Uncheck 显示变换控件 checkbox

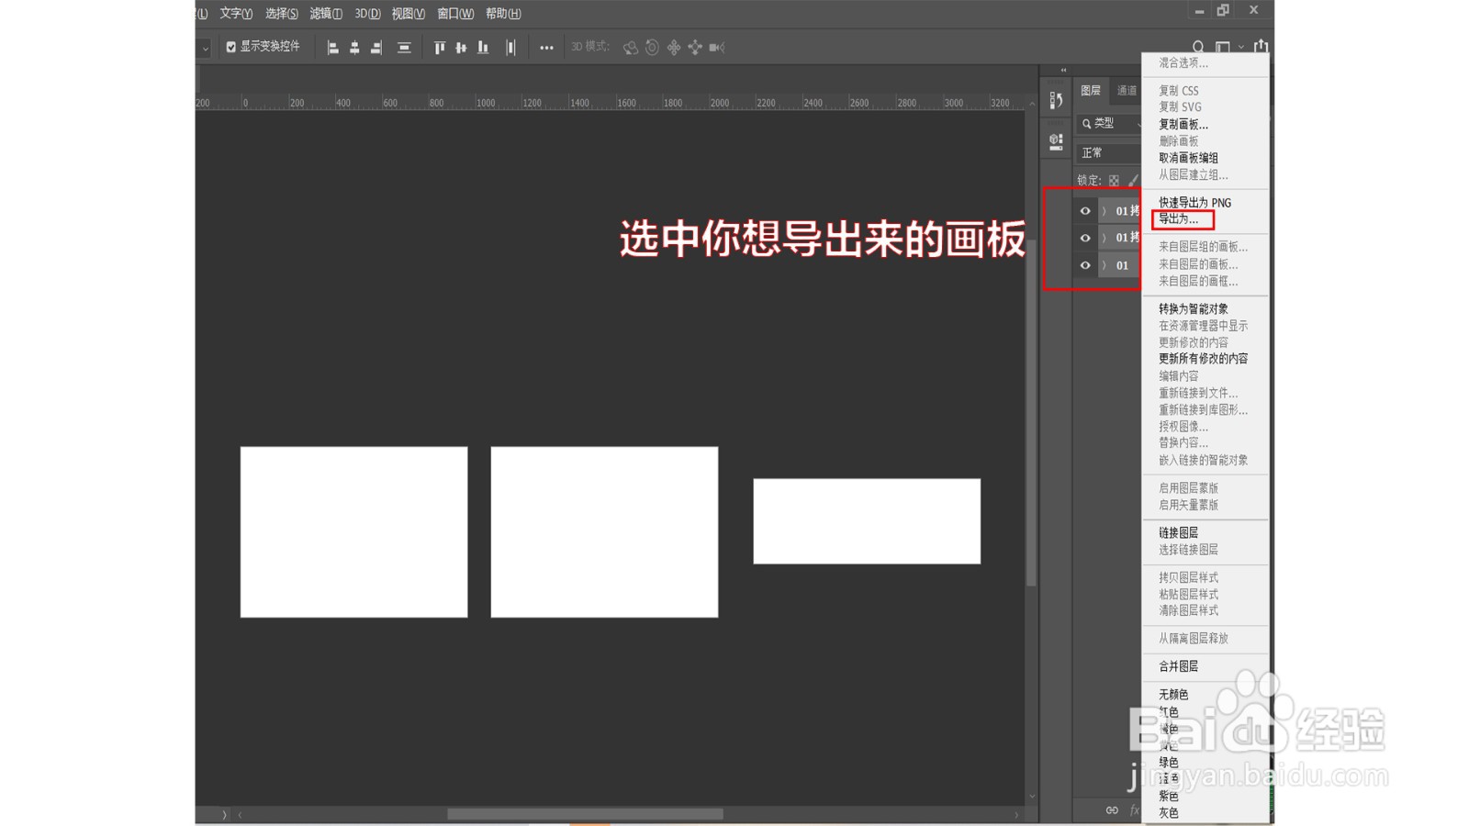(231, 47)
